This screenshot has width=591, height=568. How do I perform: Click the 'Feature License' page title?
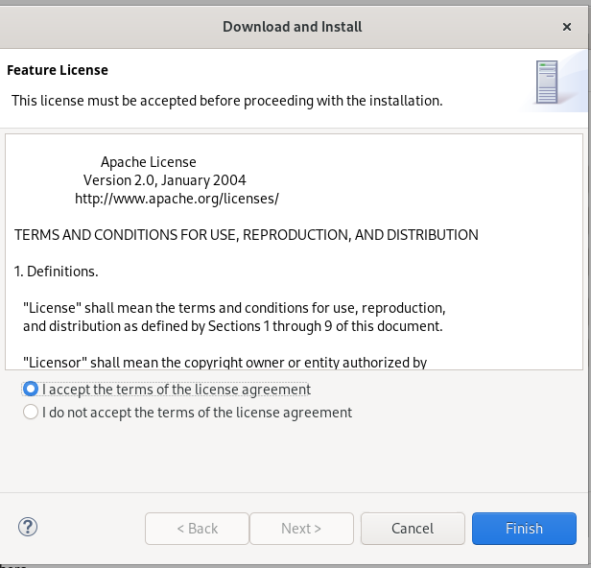58,70
